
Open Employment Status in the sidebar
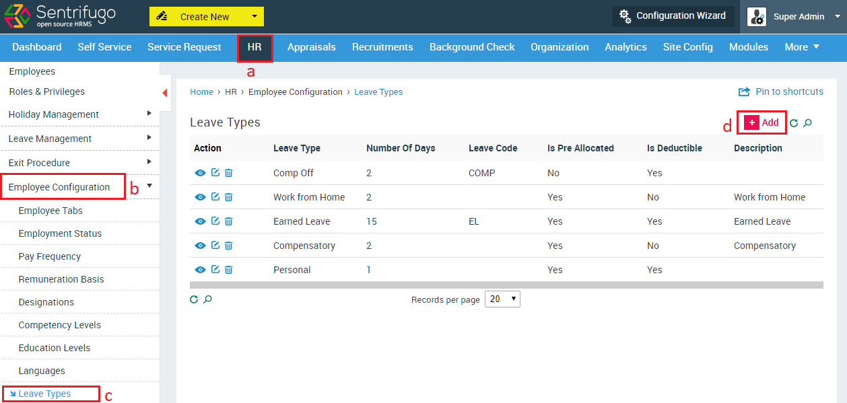pyautogui.click(x=60, y=233)
